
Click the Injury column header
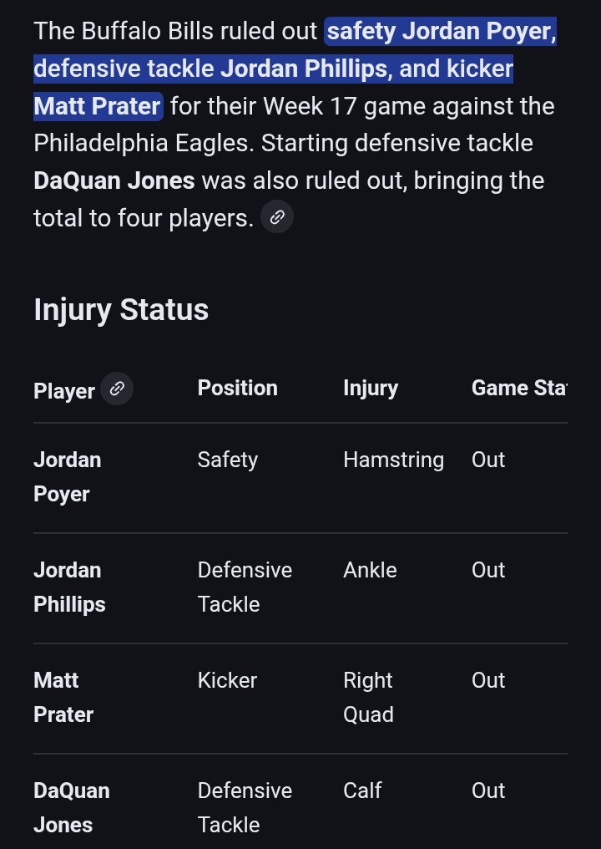click(x=371, y=388)
